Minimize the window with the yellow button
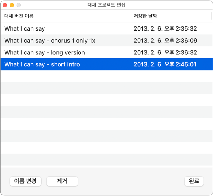Viewport: 214px width, 196px height. [x=12, y=5]
